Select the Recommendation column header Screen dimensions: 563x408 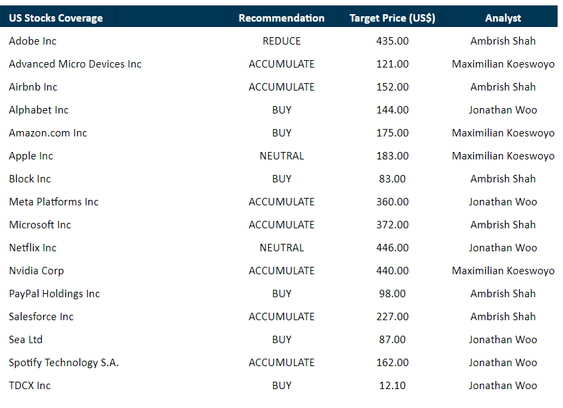click(281, 18)
